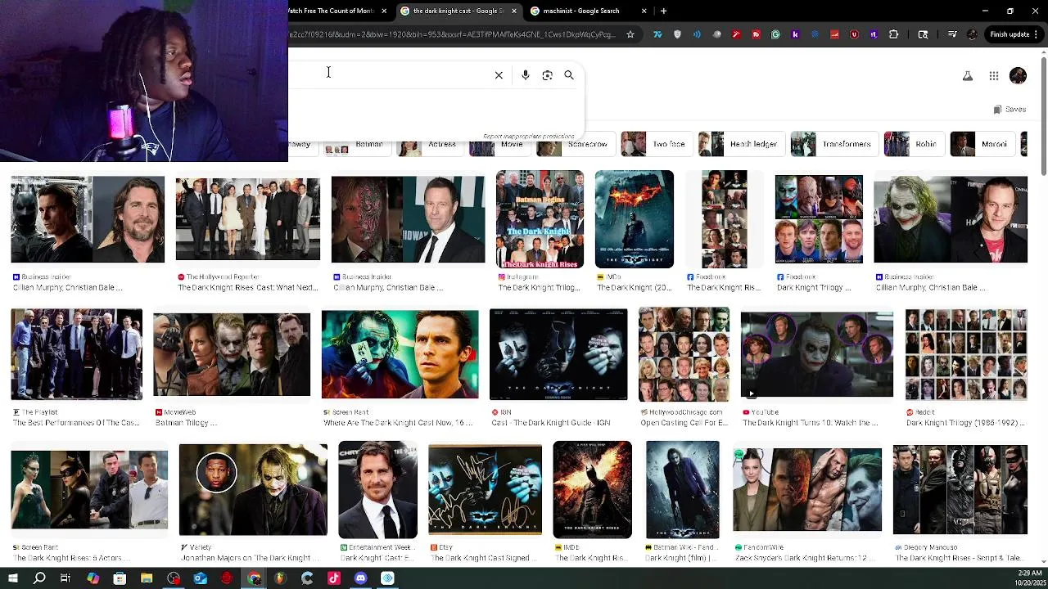The image size is (1048, 589).
Task: Open the IMDb Dark Knight poster thumbnail
Action: [x=635, y=219]
